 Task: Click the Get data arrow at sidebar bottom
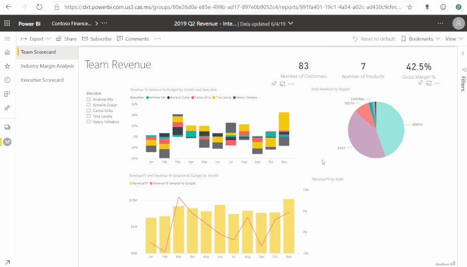click(7, 262)
